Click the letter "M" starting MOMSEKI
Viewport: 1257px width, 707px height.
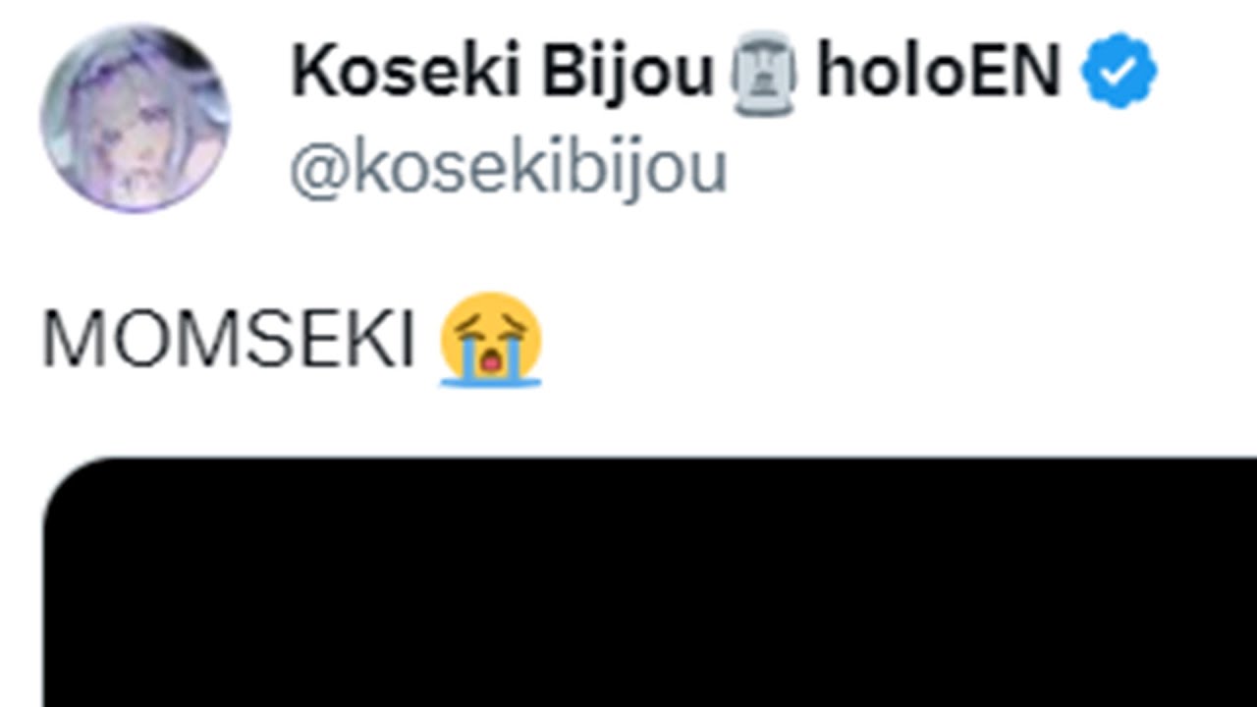67,340
